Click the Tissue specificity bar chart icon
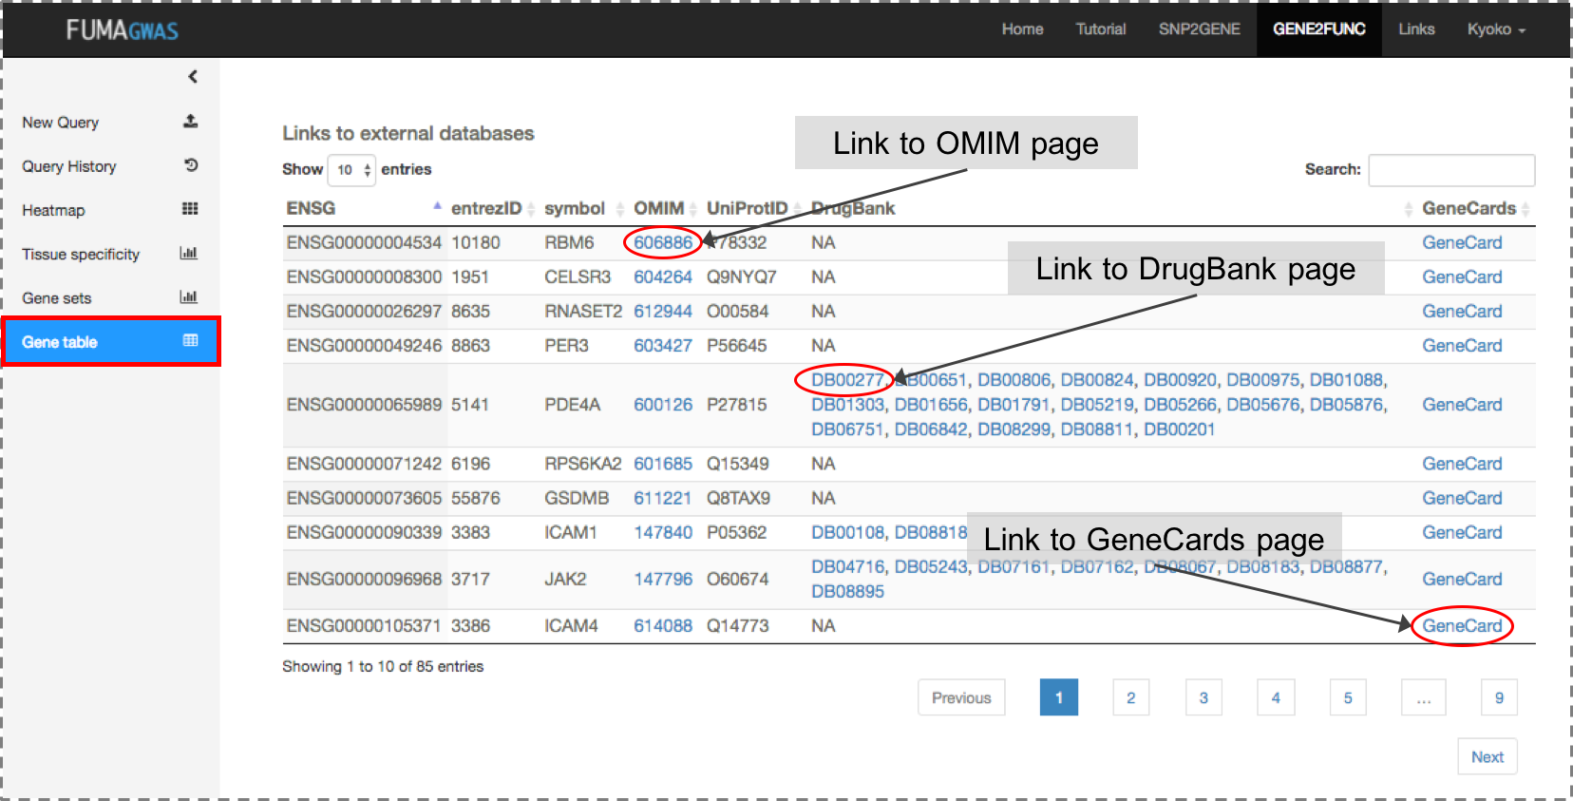The height and width of the screenshot is (801, 1573). pos(189,253)
